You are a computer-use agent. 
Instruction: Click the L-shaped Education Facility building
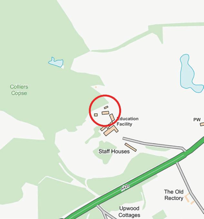coord(111,130)
